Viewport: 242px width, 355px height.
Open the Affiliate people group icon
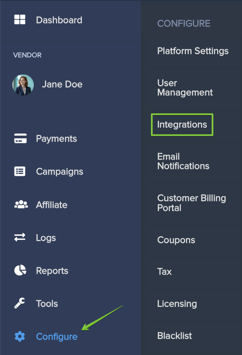point(21,204)
